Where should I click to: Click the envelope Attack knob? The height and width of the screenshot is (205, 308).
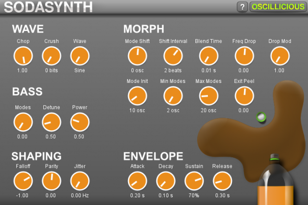pos(137,181)
